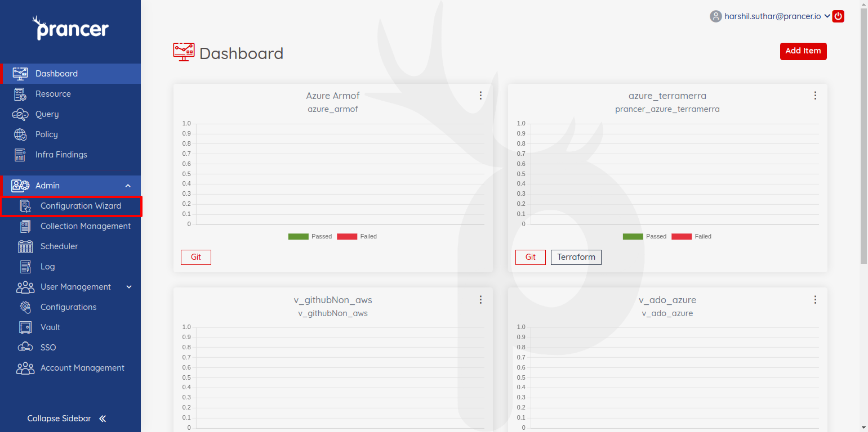Click the "azure_terramerra" card title
The height and width of the screenshot is (432, 868).
(667, 96)
